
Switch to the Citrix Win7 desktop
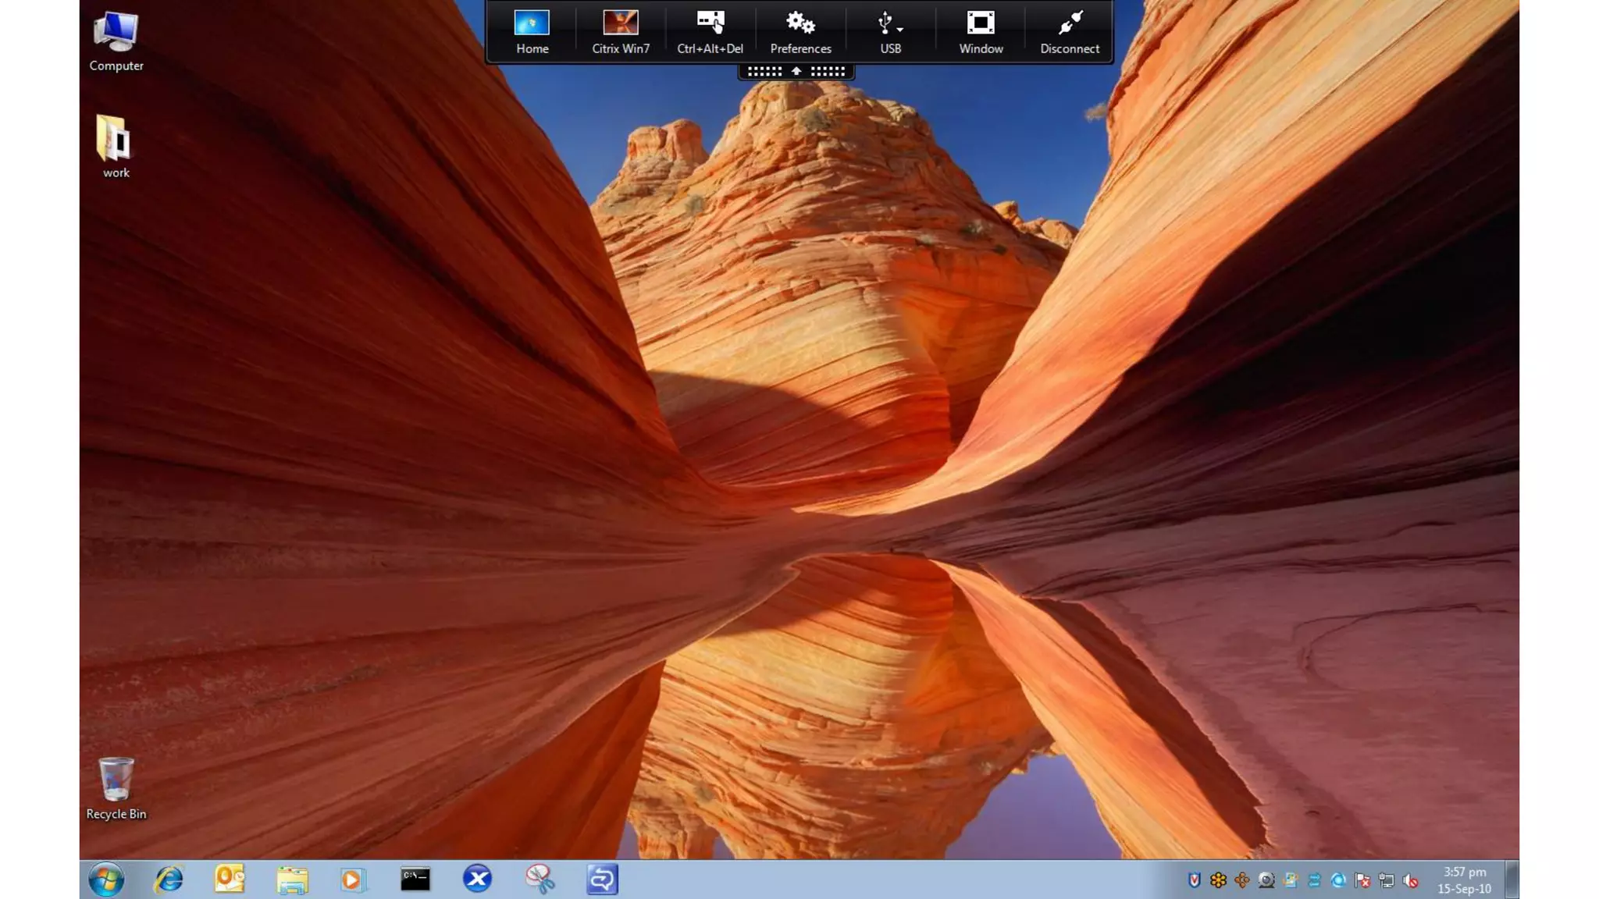[x=621, y=31]
